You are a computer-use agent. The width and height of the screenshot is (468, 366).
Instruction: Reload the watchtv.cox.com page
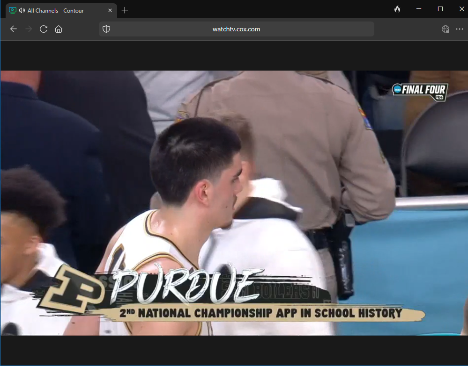coord(44,29)
